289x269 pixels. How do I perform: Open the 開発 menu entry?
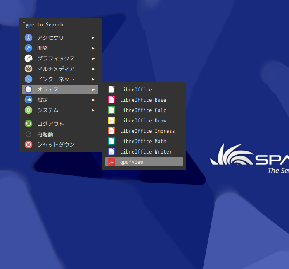60,48
